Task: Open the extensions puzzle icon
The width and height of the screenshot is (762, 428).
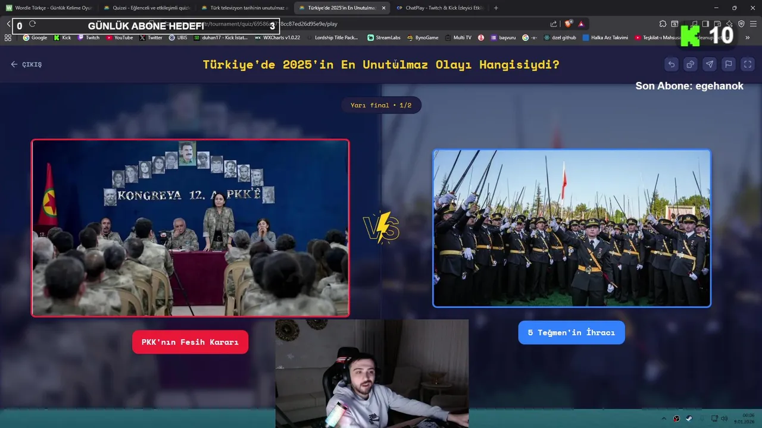Action: (663, 24)
